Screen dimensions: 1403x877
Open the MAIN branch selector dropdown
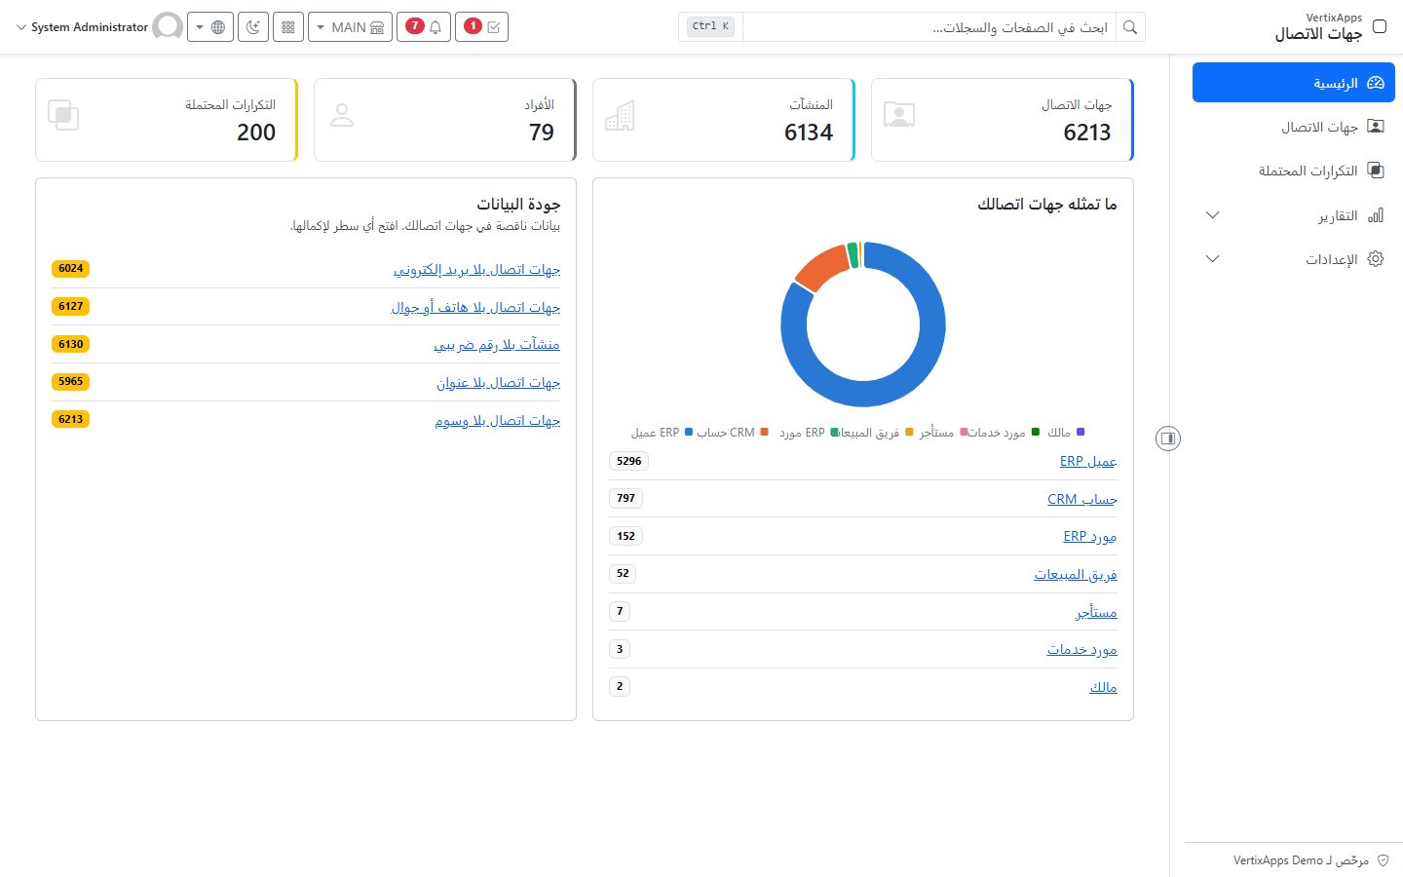pyautogui.click(x=350, y=27)
